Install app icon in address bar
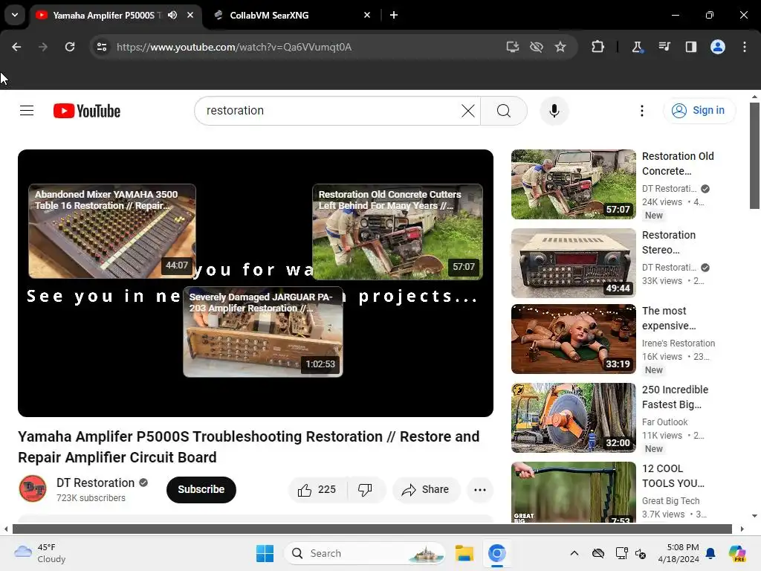 (513, 47)
